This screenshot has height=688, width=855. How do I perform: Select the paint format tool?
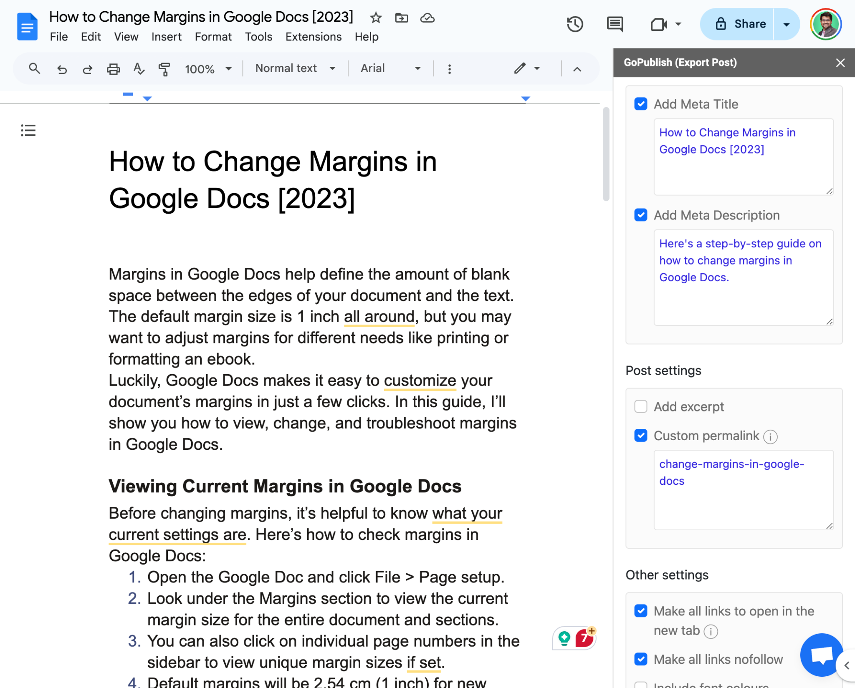(164, 68)
